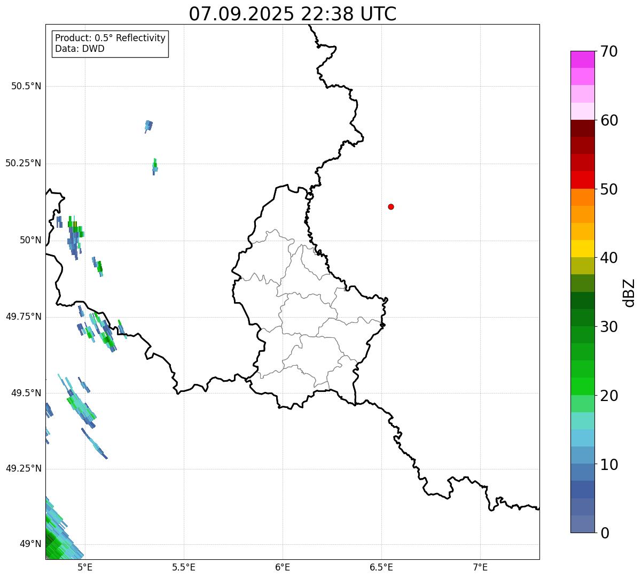Click the 5°E longitude label

pyautogui.click(x=85, y=567)
